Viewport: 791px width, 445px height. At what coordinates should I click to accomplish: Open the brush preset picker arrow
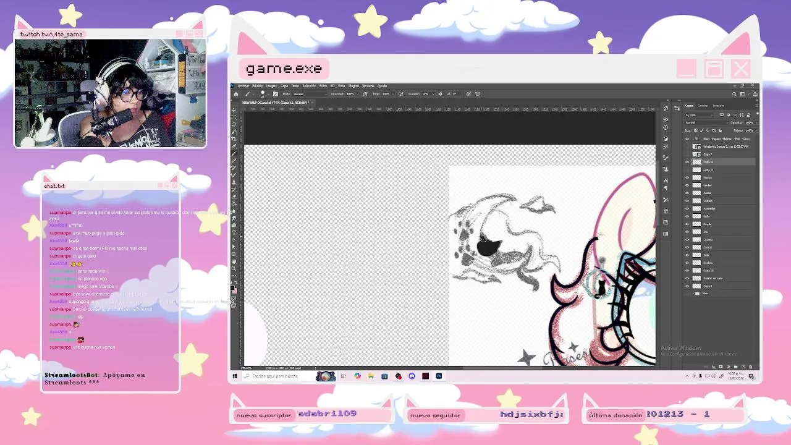click(268, 94)
